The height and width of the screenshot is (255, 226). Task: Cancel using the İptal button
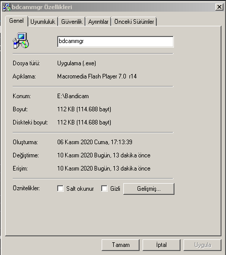tap(161, 245)
